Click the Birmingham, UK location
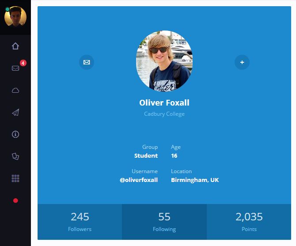This screenshot has width=296, height=246. 195,180
